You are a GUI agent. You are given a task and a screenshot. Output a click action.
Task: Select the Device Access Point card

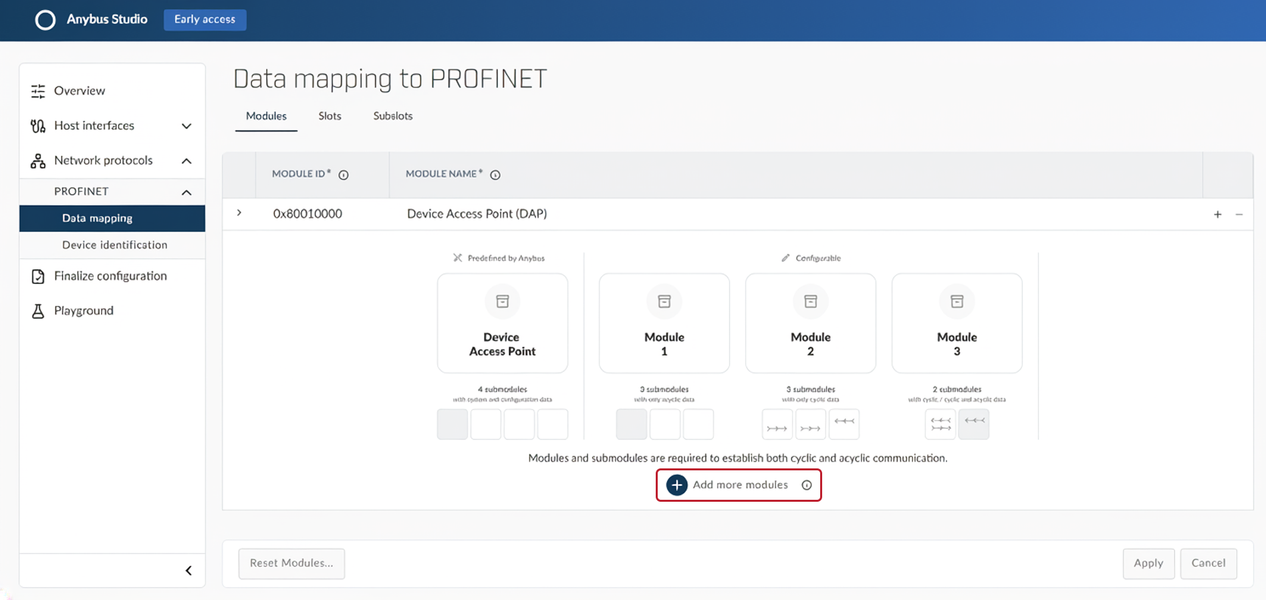coord(503,323)
